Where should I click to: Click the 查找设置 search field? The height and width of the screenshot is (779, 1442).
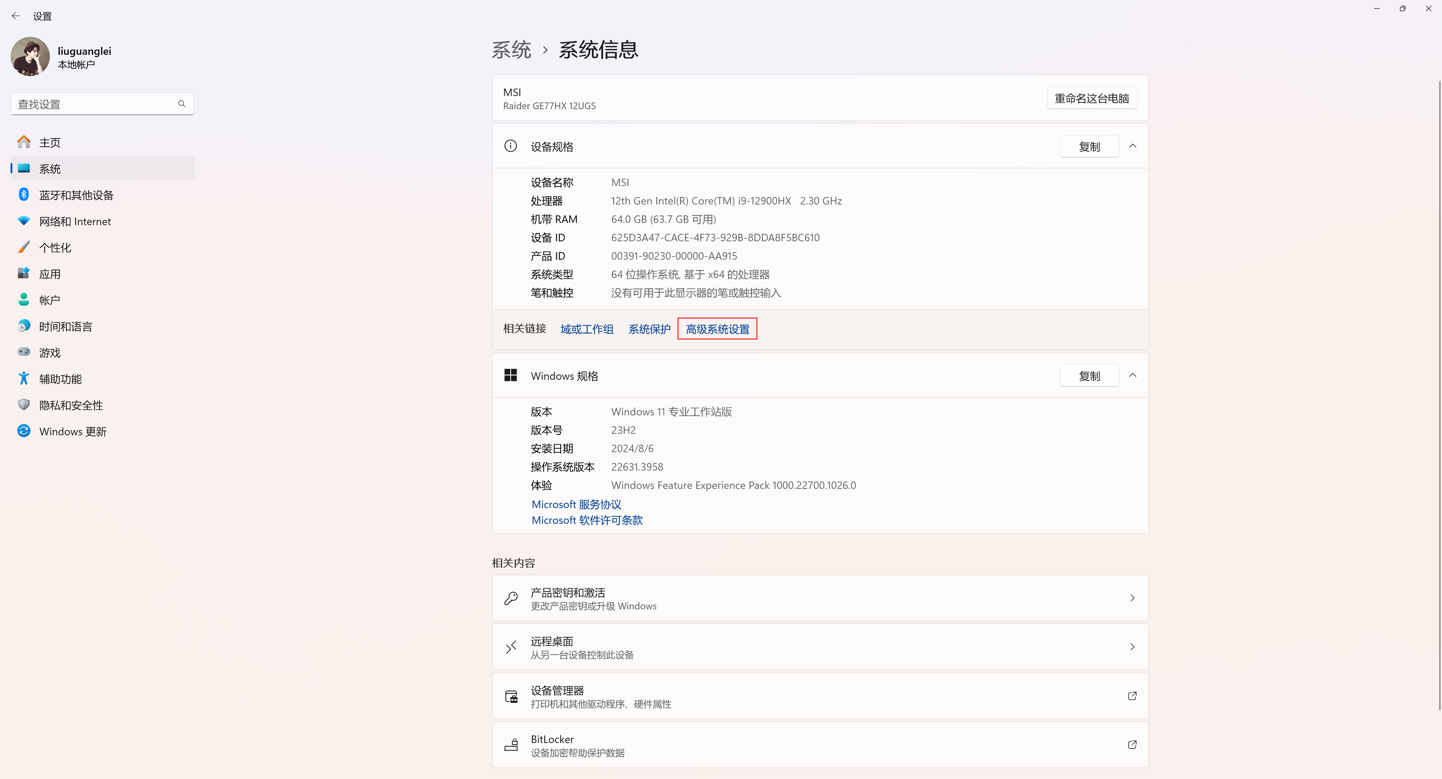click(x=95, y=105)
